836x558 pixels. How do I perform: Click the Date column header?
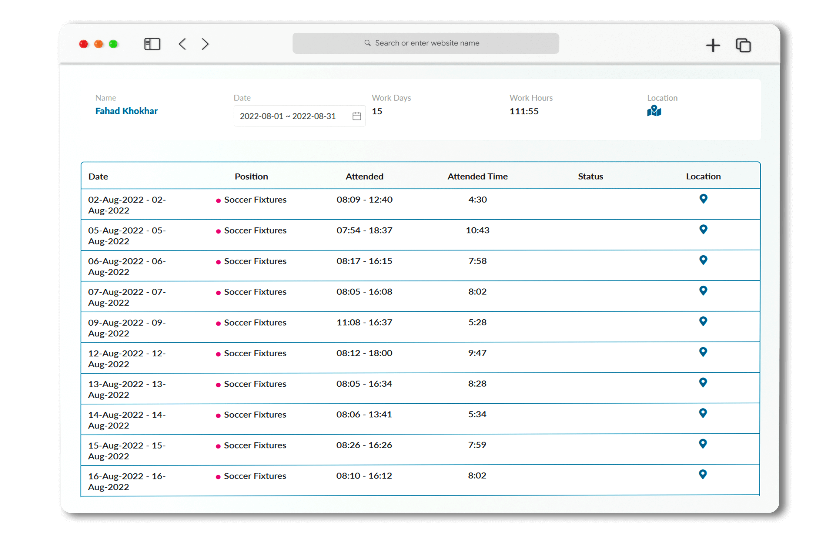click(98, 176)
